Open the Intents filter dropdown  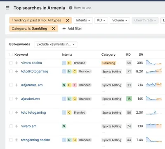[x=83, y=20]
